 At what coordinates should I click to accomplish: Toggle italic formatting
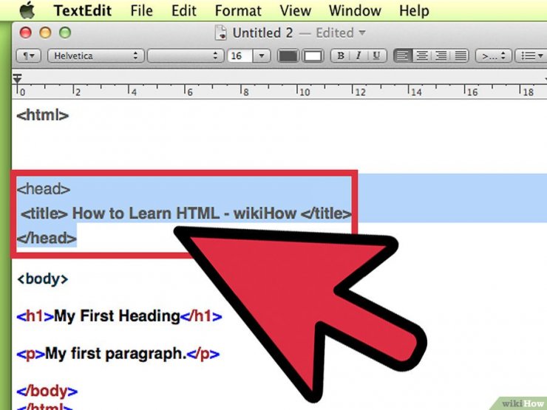(359, 56)
